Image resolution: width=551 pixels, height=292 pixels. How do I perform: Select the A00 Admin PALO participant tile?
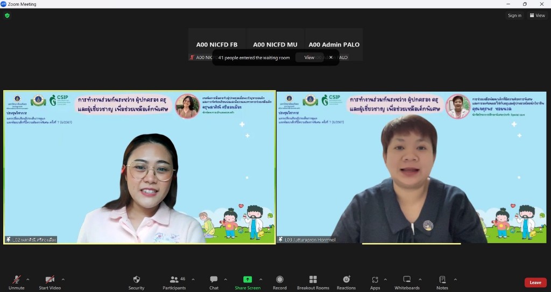pyautogui.click(x=334, y=45)
